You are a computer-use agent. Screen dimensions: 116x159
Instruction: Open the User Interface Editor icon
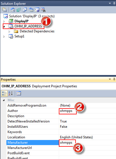pyautogui.click(x=31, y=10)
